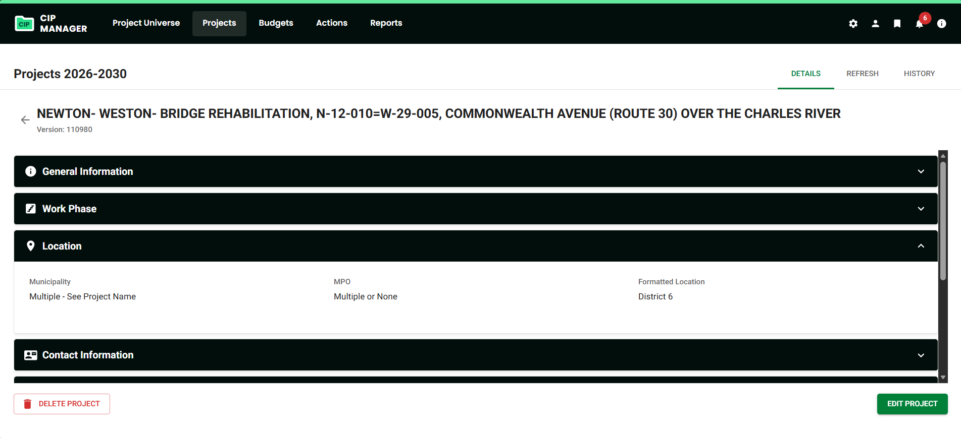Open the Project Universe menu
Screen dimensions: 961x438
coord(146,23)
